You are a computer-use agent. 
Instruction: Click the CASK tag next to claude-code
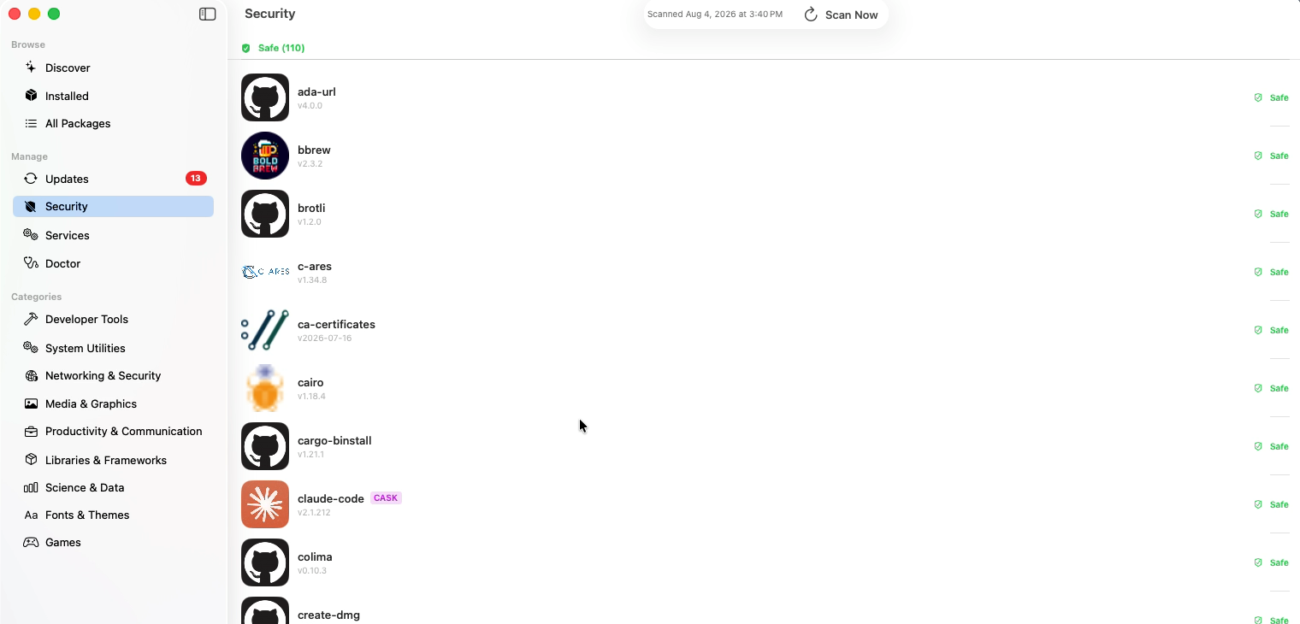[x=386, y=498]
